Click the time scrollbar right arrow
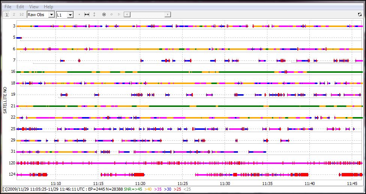366x194 pixels. (168, 15)
